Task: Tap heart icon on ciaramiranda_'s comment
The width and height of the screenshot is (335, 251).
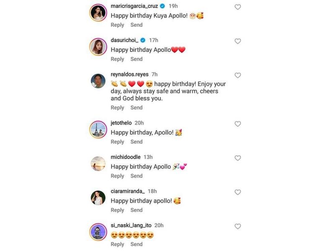Action: point(237,192)
